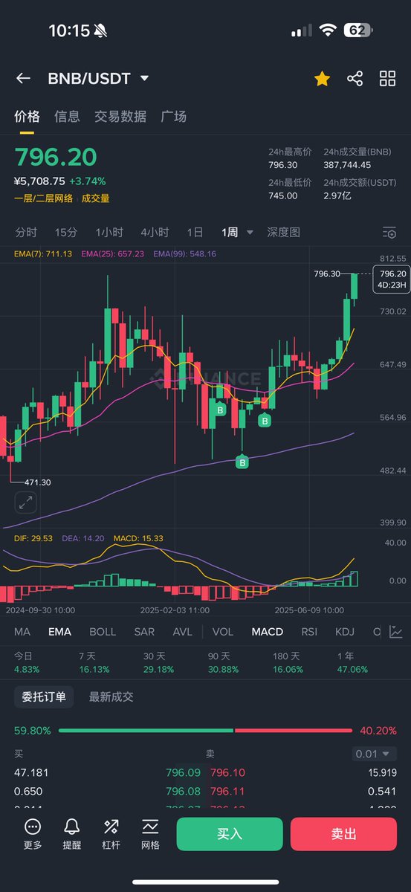The height and width of the screenshot is (892, 411).
Task: Select the 1小时 timeframe
Action: (x=109, y=233)
